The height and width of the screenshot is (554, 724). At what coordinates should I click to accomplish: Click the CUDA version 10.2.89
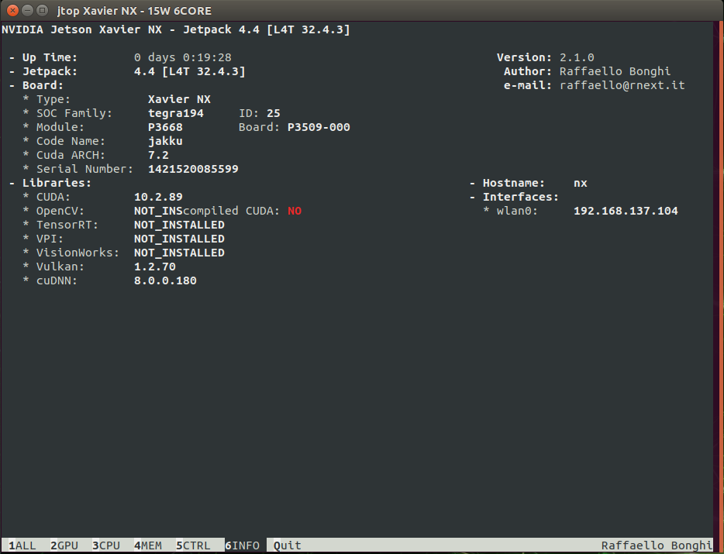(x=158, y=197)
